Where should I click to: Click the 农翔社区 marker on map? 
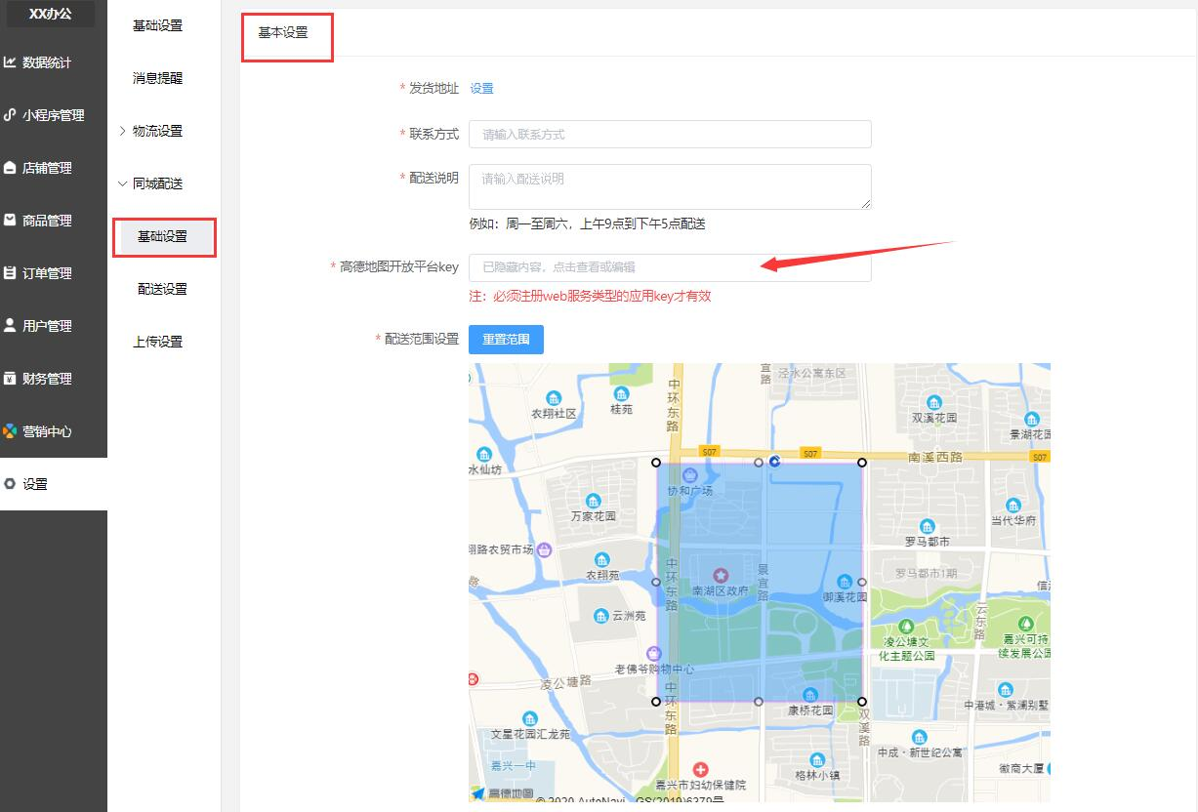(x=555, y=398)
